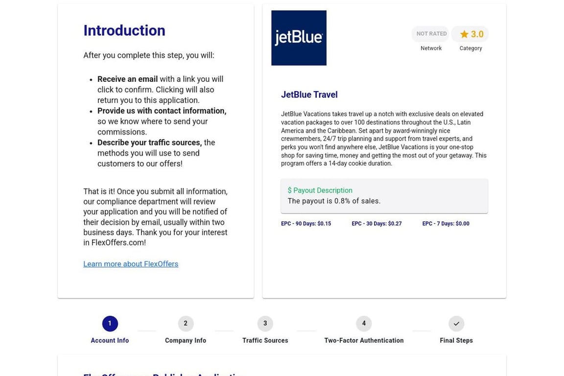Go to the Account Info step label
Viewport: 564px width, 376px height.
110,340
